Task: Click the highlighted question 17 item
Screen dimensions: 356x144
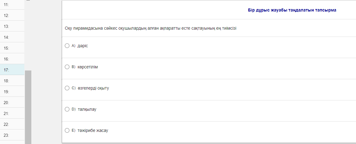Action: point(12,70)
